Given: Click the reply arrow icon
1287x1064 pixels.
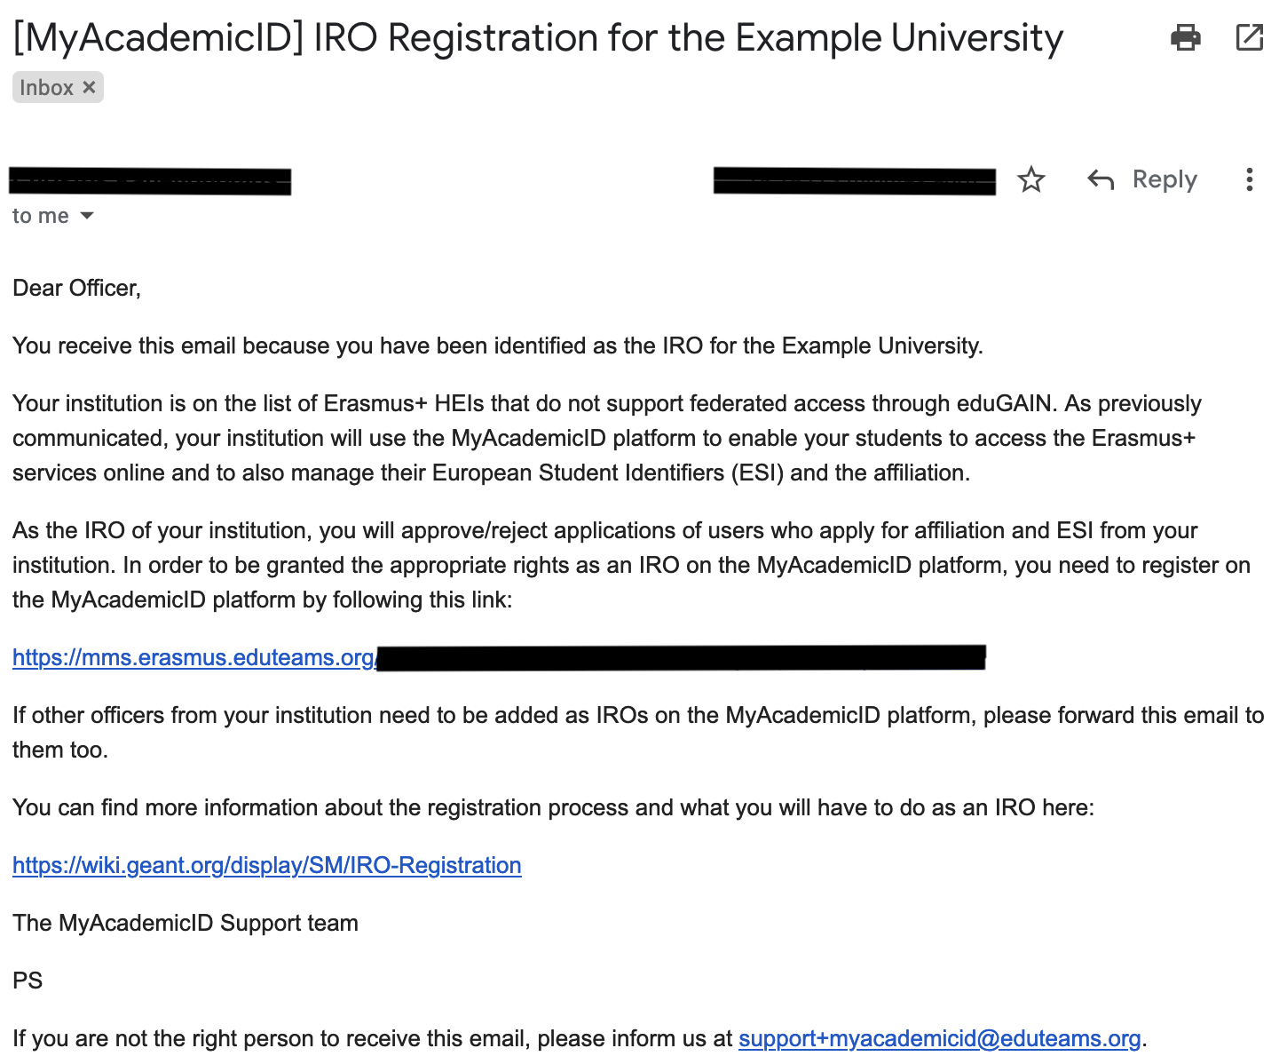Looking at the screenshot, I should pyautogui.click(x=1101, y=180).
